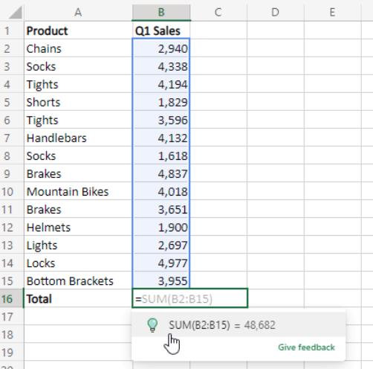Screen dimensions: 373x369
Task: Select column A header
Action: pos(78,12)
